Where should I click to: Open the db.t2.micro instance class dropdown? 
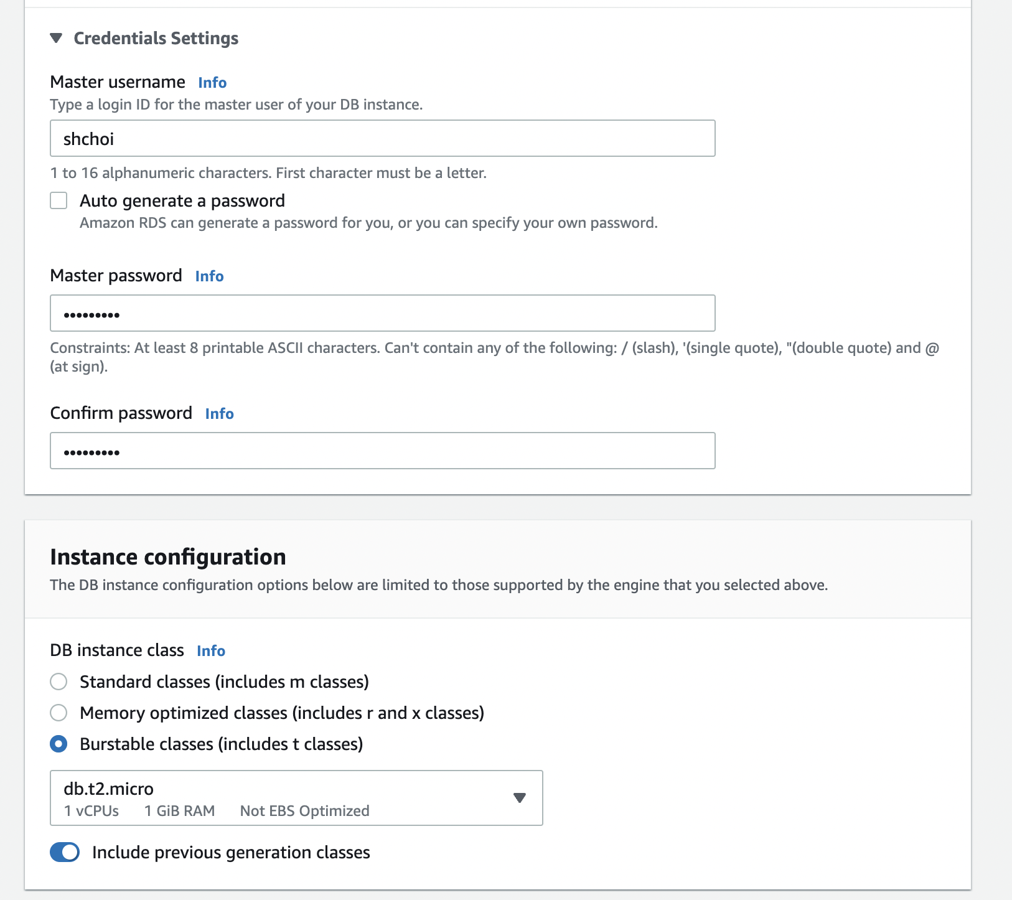296,798
